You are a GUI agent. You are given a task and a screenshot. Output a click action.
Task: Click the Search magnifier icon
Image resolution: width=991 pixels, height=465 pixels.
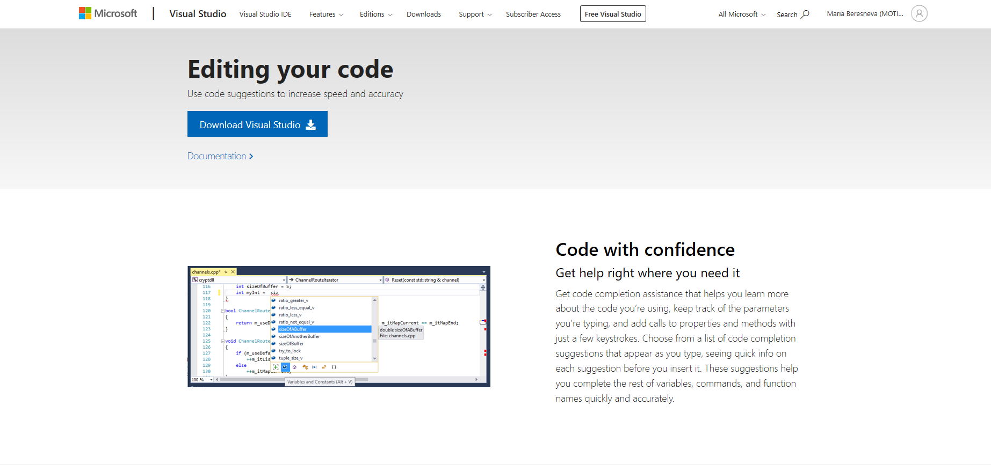click(805, 14)
